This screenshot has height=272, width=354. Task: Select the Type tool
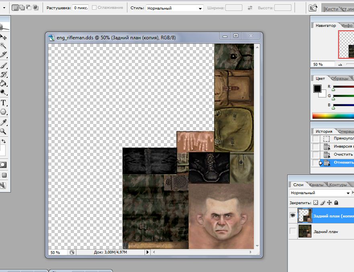3,103
